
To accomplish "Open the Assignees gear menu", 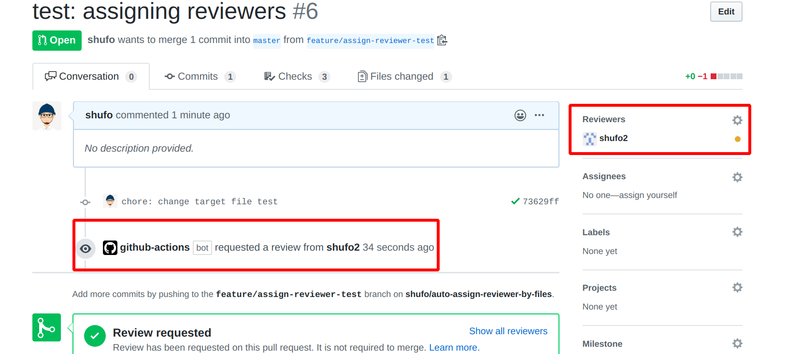I will pyautogui.click(x=737, y=177).
